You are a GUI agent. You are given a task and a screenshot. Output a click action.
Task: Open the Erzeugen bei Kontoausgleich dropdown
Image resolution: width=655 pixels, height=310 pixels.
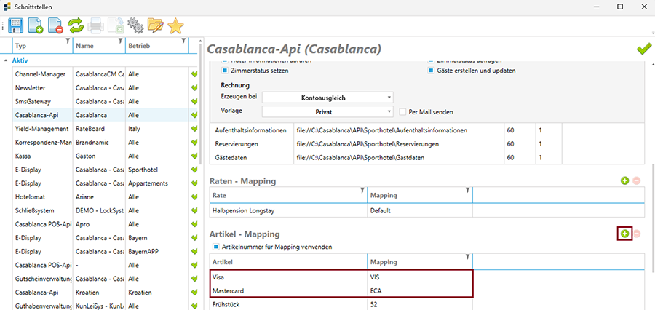click(327, 97)
